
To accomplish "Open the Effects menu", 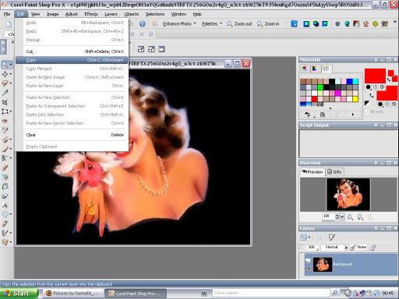I will click(91, 14).
